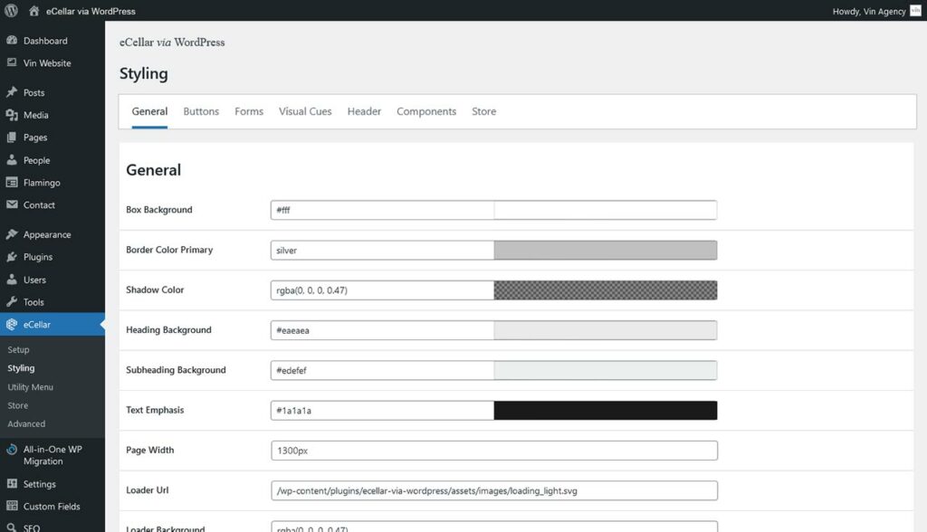Click the Appearance paintbrush icon
The height and width of the screenshot is (532, 927).
[12, 234]
